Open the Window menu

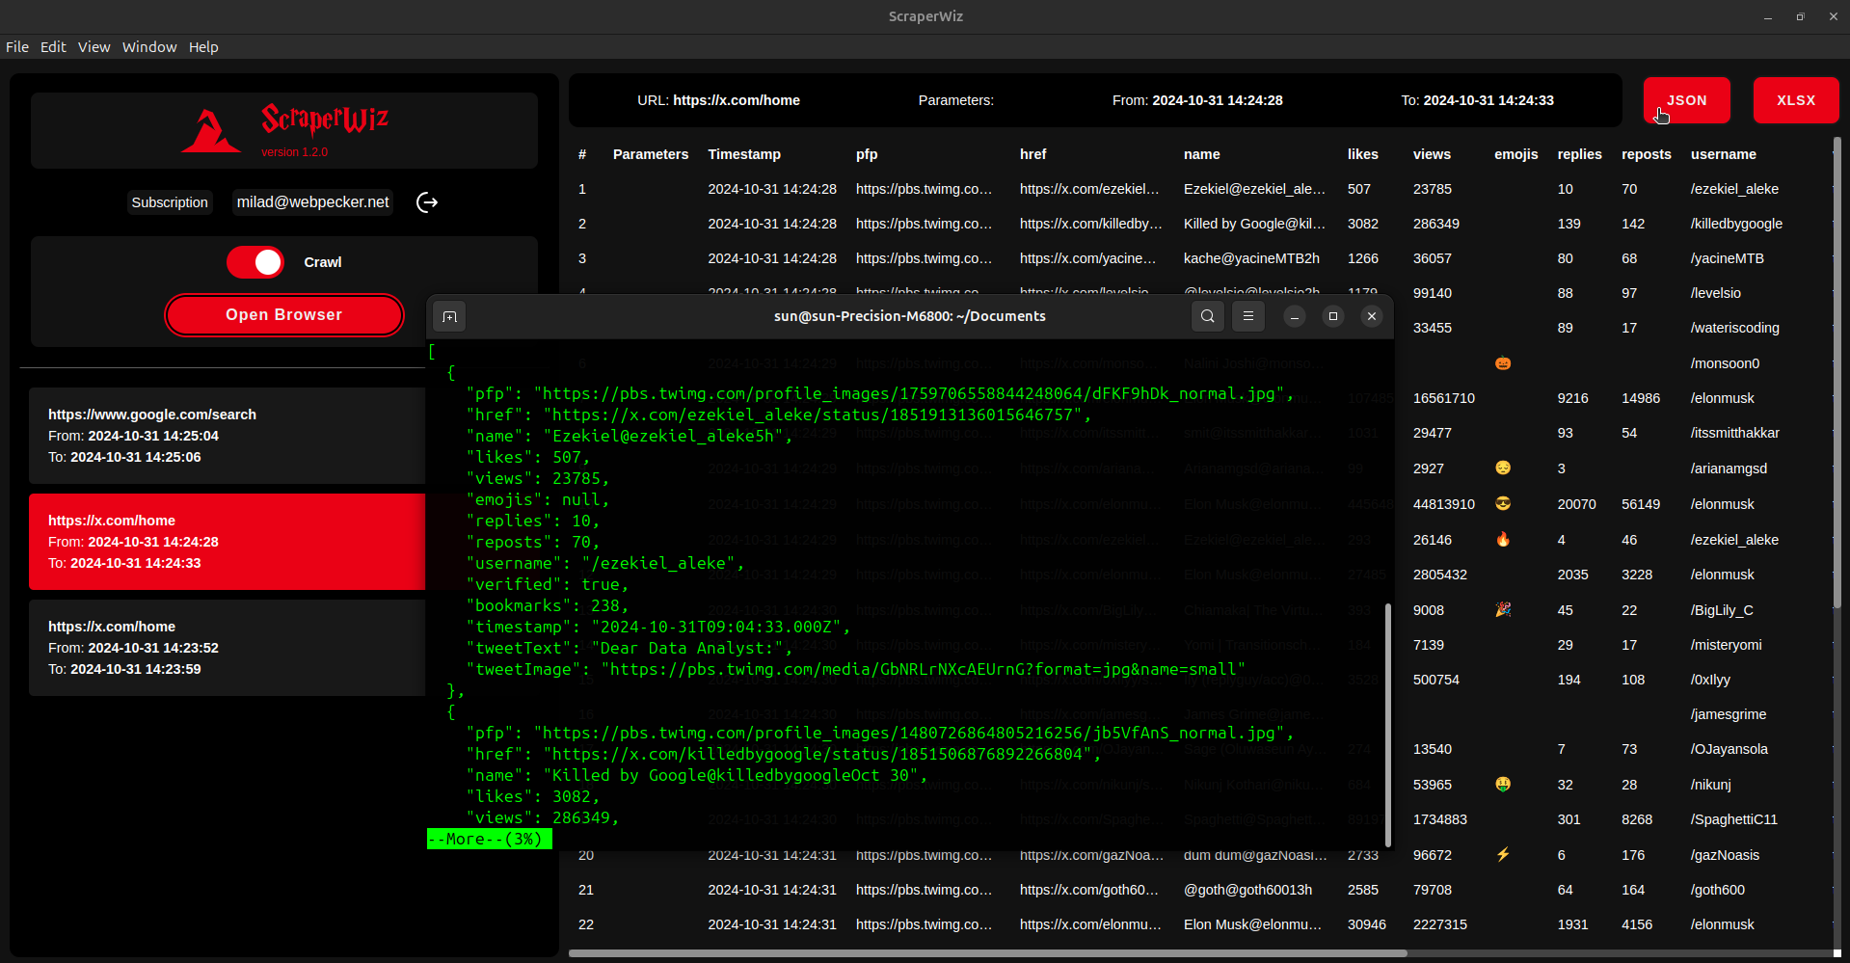(x=149, y=47)
